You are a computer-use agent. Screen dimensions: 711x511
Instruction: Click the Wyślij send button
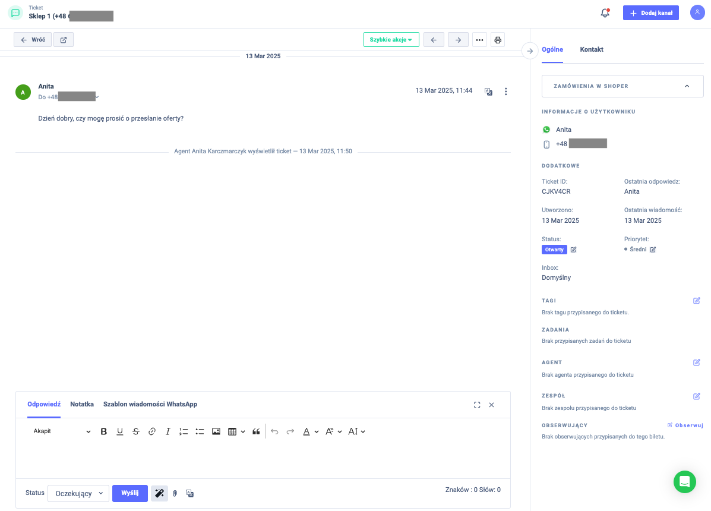click(129, 493)
